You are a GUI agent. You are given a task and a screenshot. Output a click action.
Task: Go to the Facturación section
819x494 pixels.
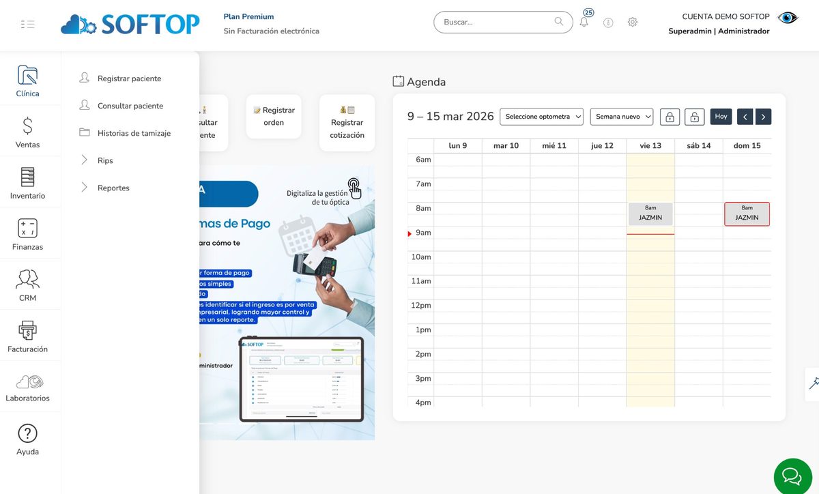click(27, 336)
